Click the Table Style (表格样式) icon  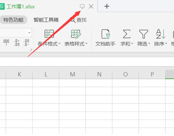coord(76,34)
